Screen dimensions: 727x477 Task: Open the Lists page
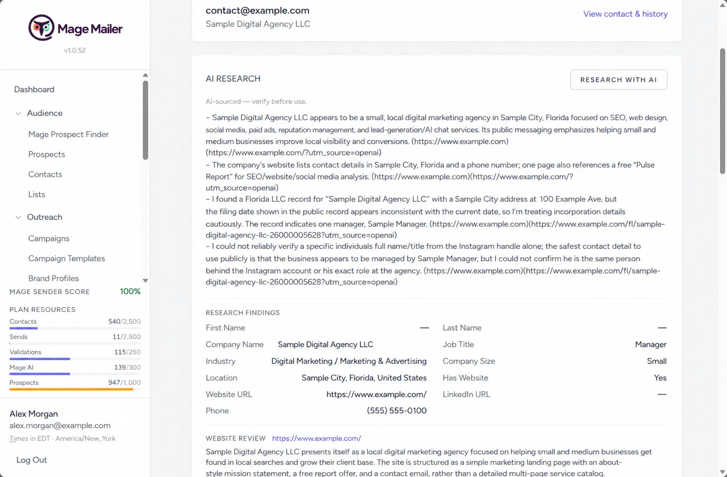[x=37, y=194]
